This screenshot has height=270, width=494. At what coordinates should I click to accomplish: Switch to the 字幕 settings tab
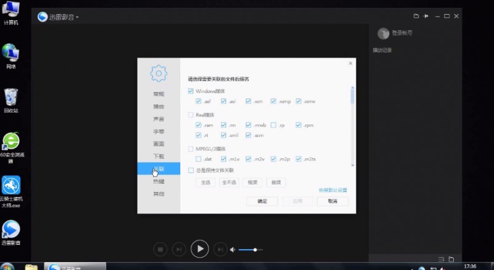pyautogui.click(x=159, y=131)
